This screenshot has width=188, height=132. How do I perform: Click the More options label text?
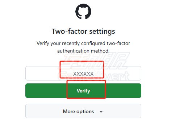pyautogui.click(x=78, y=111)
